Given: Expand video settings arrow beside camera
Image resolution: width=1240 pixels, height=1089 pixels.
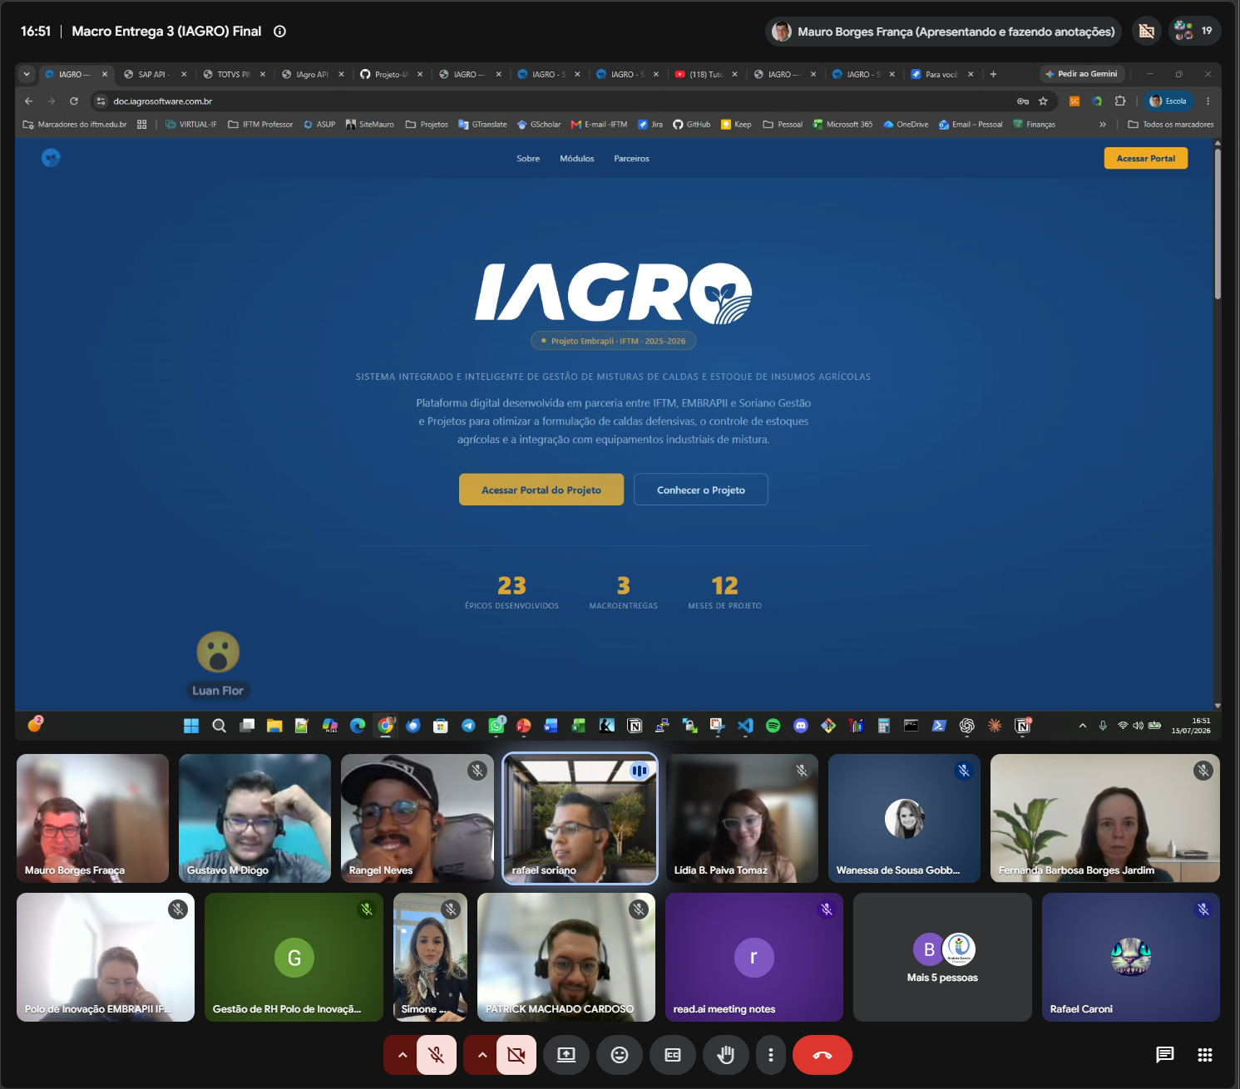Looking at the screenshot, I should tap(482, 1055).
